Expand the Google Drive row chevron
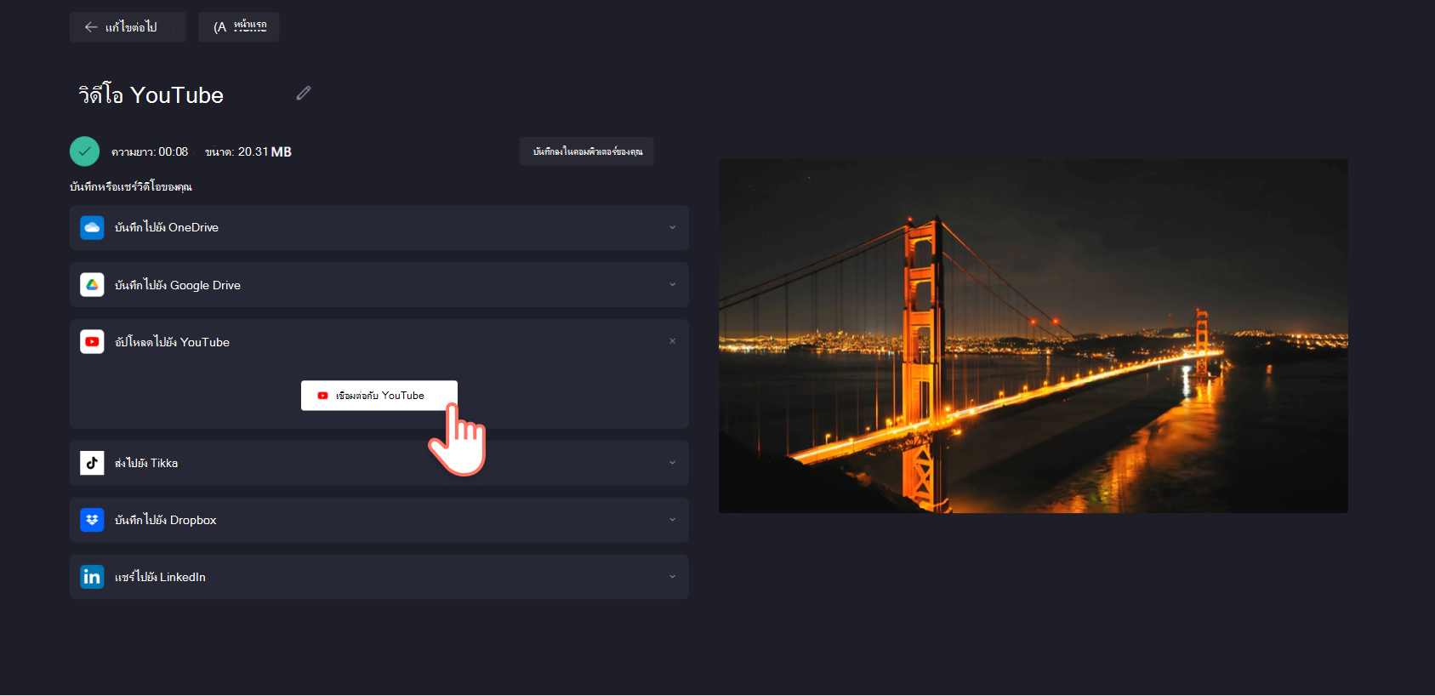This screenshot has height=696, width=1435. coord(672,284)
